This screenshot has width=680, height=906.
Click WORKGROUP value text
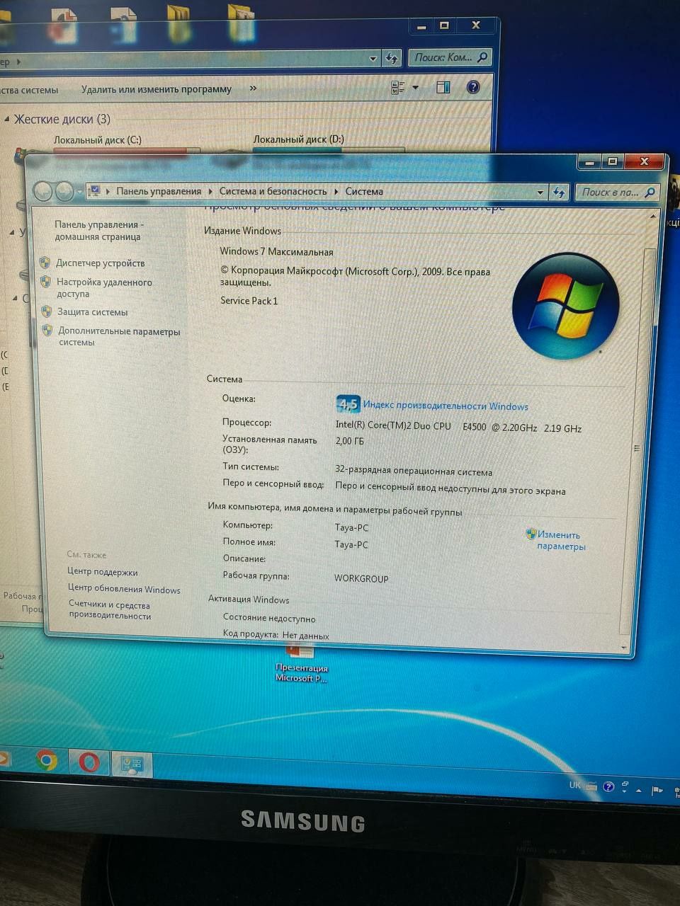coord(361,578)
